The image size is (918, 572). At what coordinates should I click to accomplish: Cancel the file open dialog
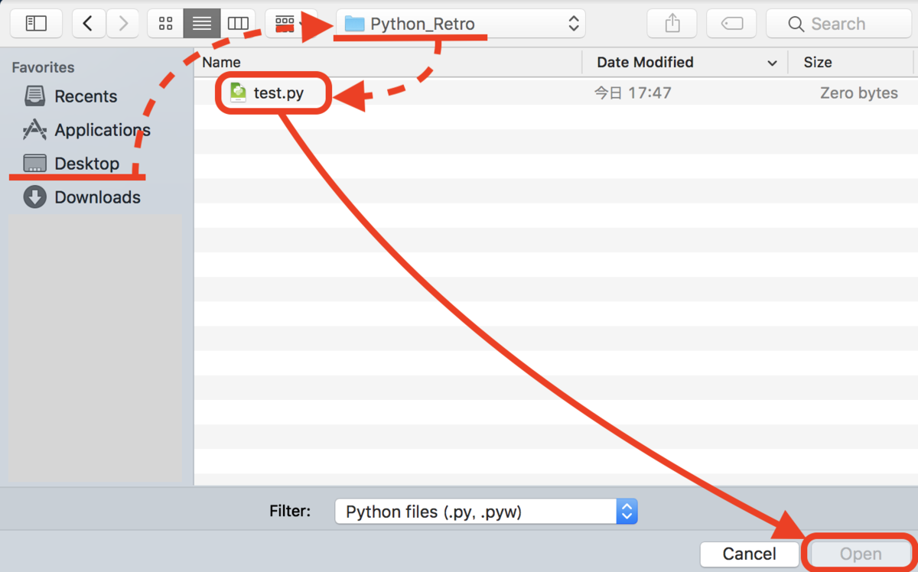(749, 554)
